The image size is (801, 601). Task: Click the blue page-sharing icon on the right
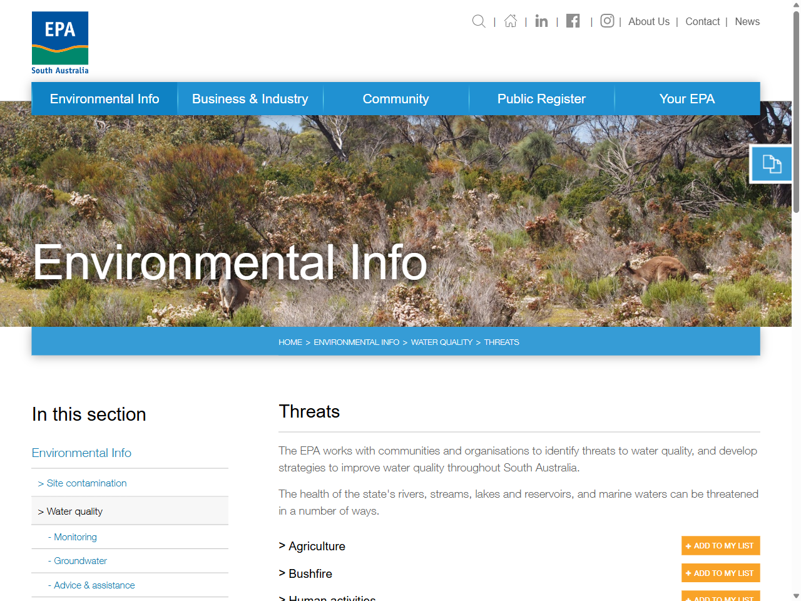tap(772, 163)
